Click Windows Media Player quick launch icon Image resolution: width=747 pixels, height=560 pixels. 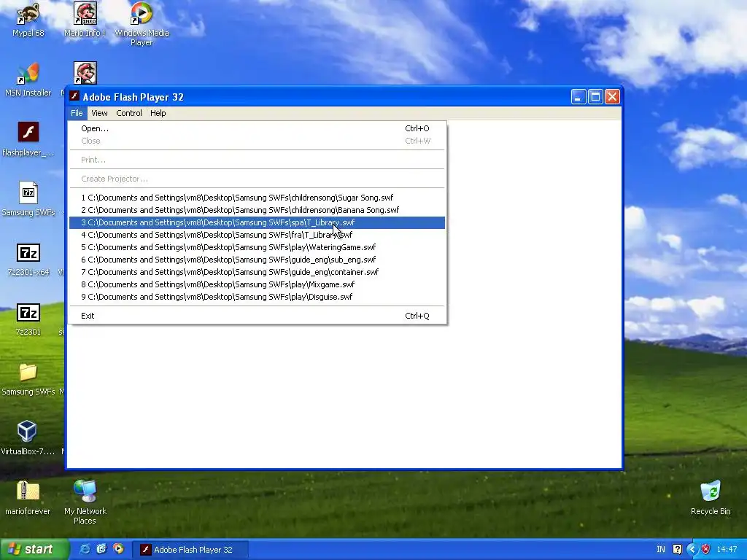point(118,549)
